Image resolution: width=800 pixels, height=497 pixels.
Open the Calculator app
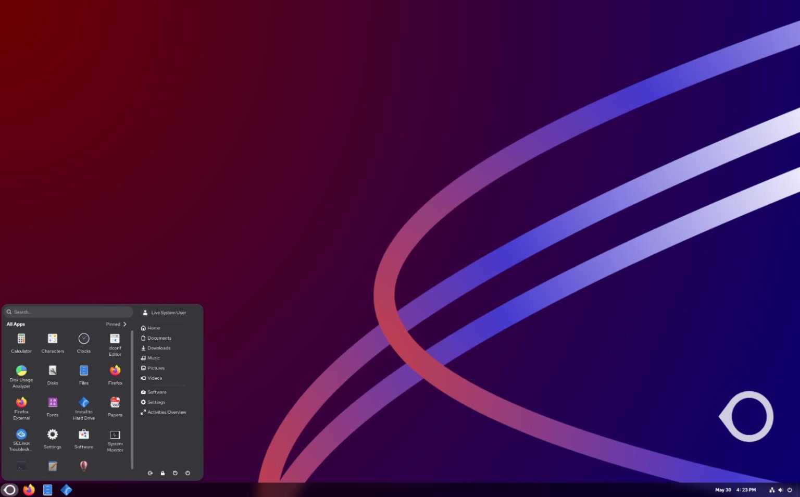click(21, 341)
